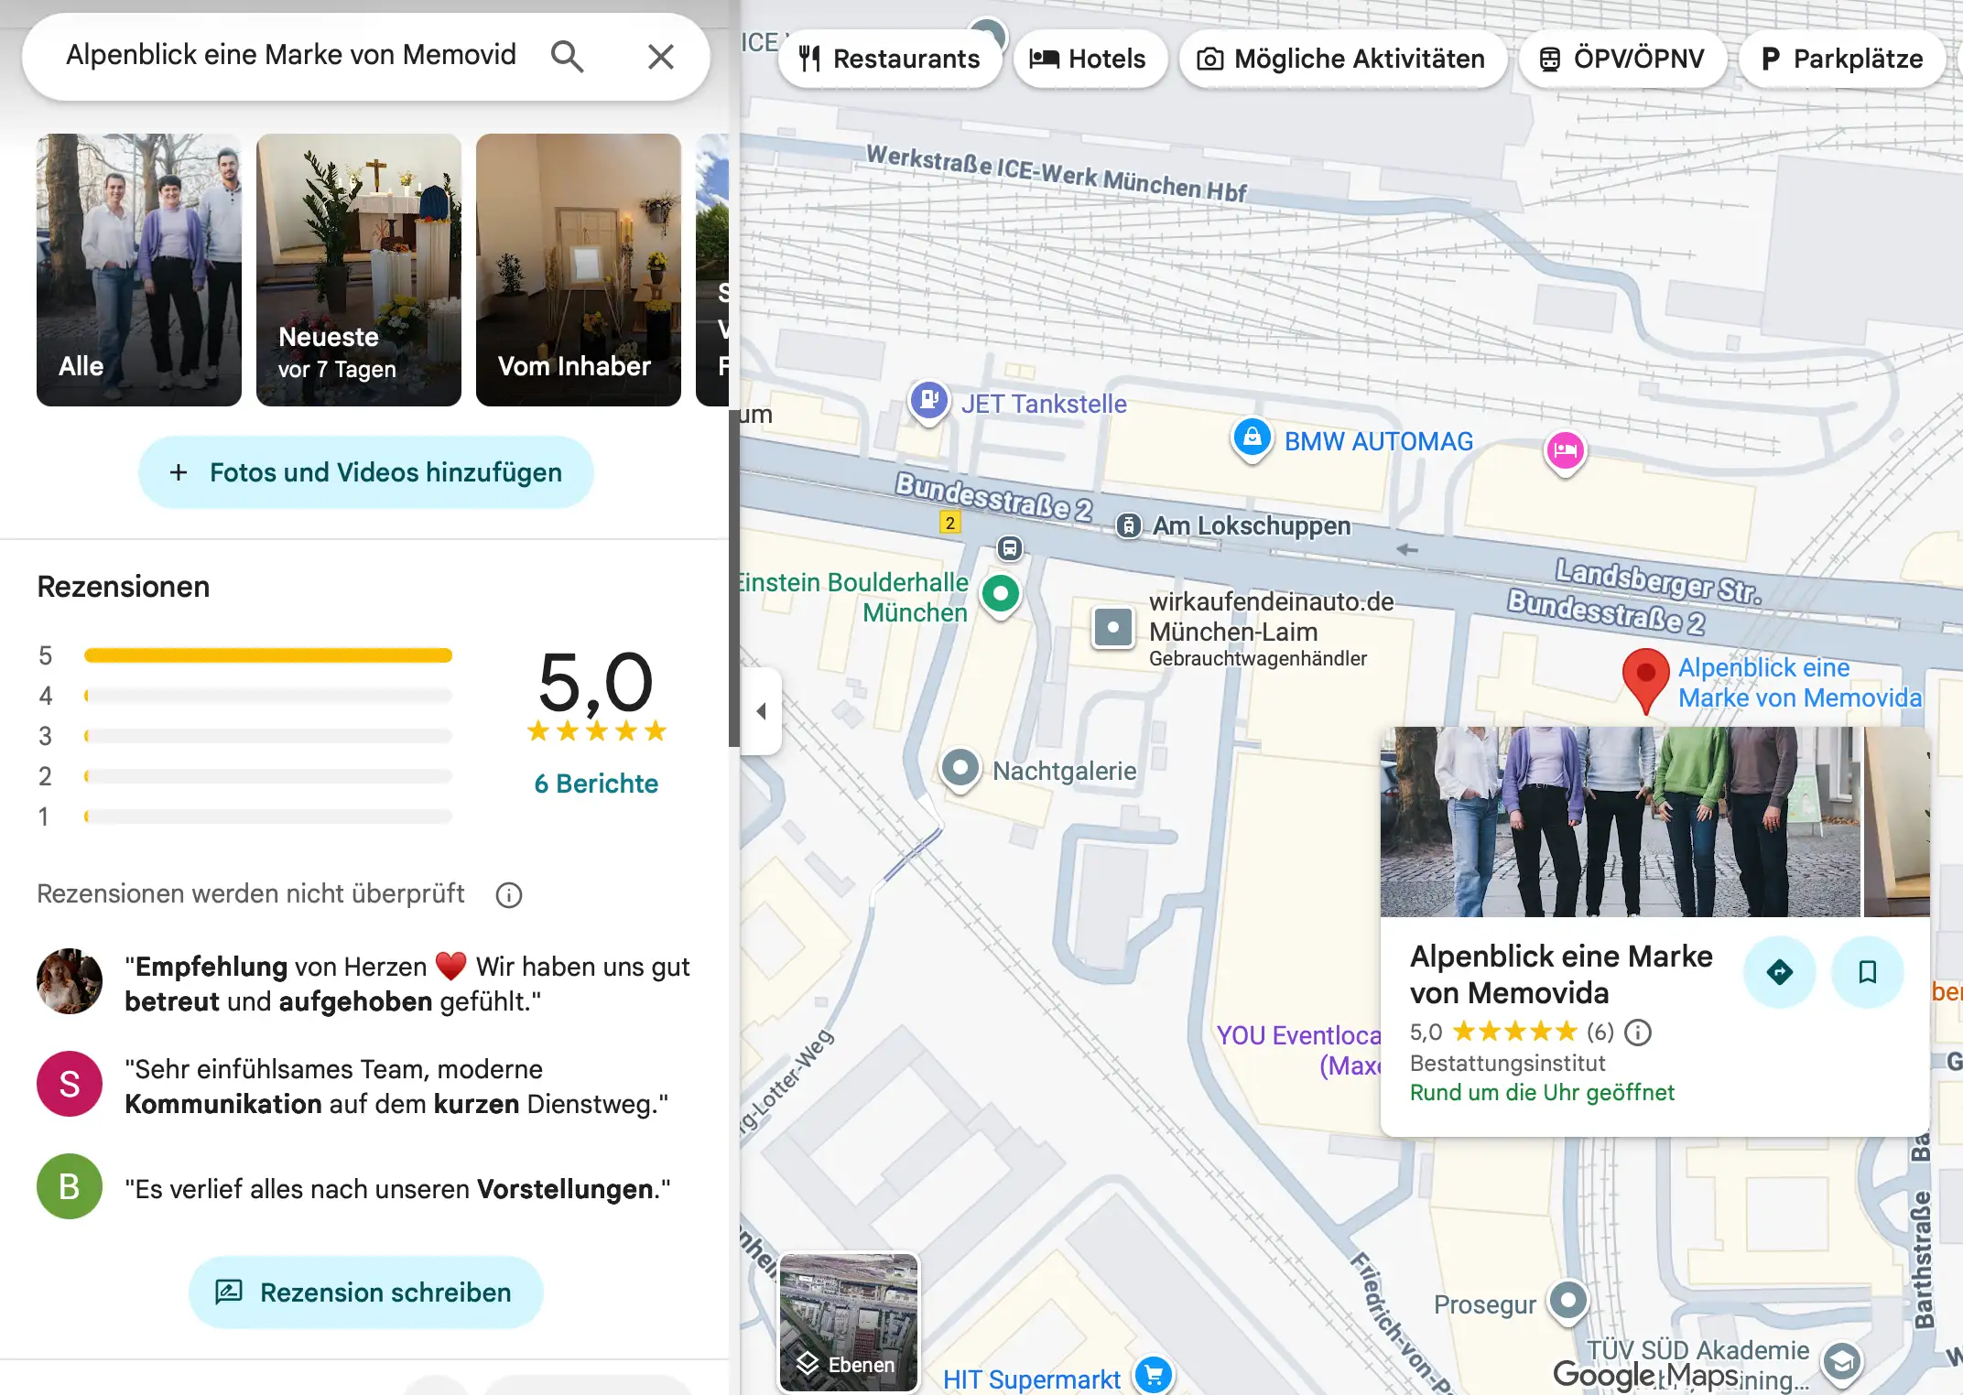Save the place with the bookmark icon

(1867, 972)
